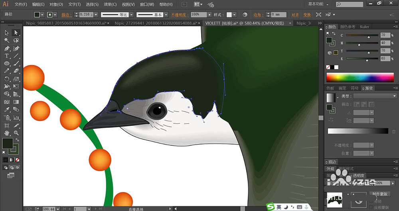Select the Selection (black arrow) tool

click(7, 33)
